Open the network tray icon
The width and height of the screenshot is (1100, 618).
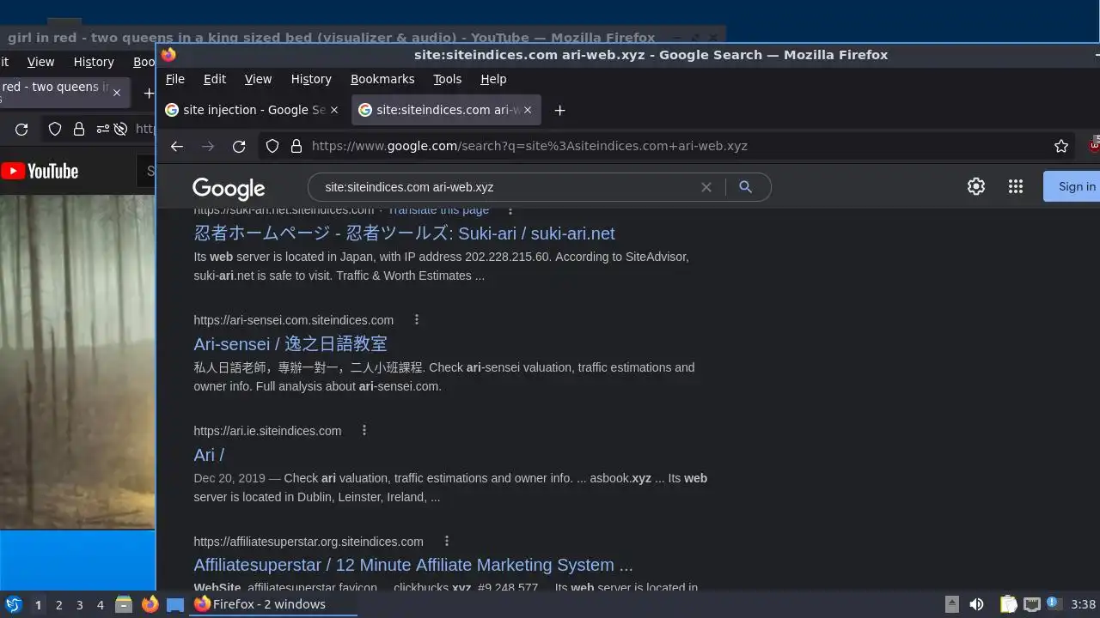coord(1032,604)
